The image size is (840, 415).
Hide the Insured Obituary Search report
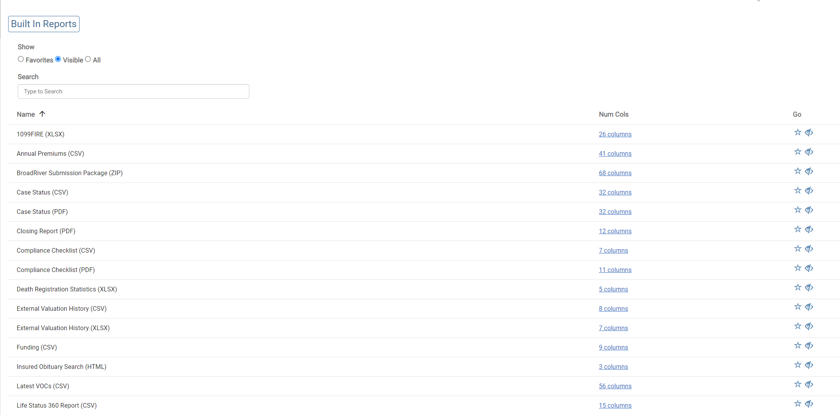[809, 365]
